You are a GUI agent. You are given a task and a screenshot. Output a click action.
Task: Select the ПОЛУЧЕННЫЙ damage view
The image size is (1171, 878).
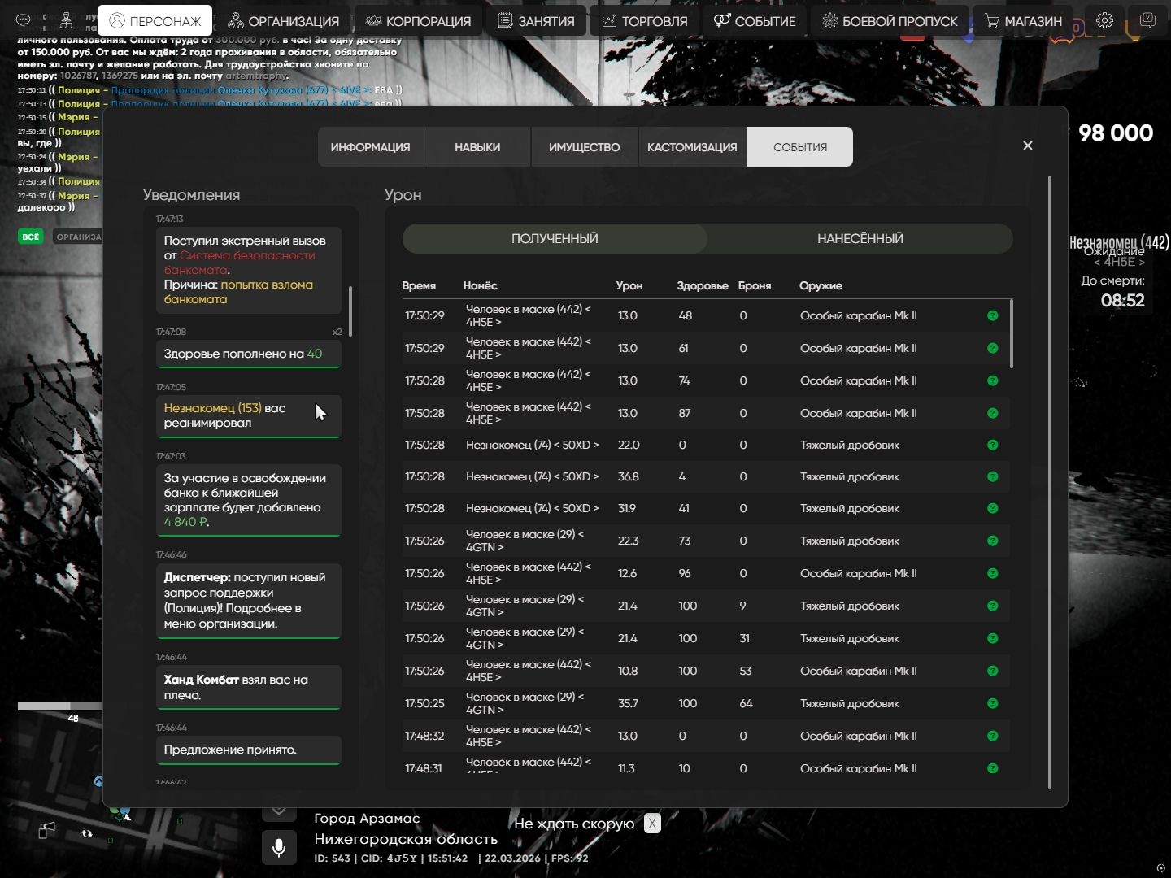click(555, 238)
